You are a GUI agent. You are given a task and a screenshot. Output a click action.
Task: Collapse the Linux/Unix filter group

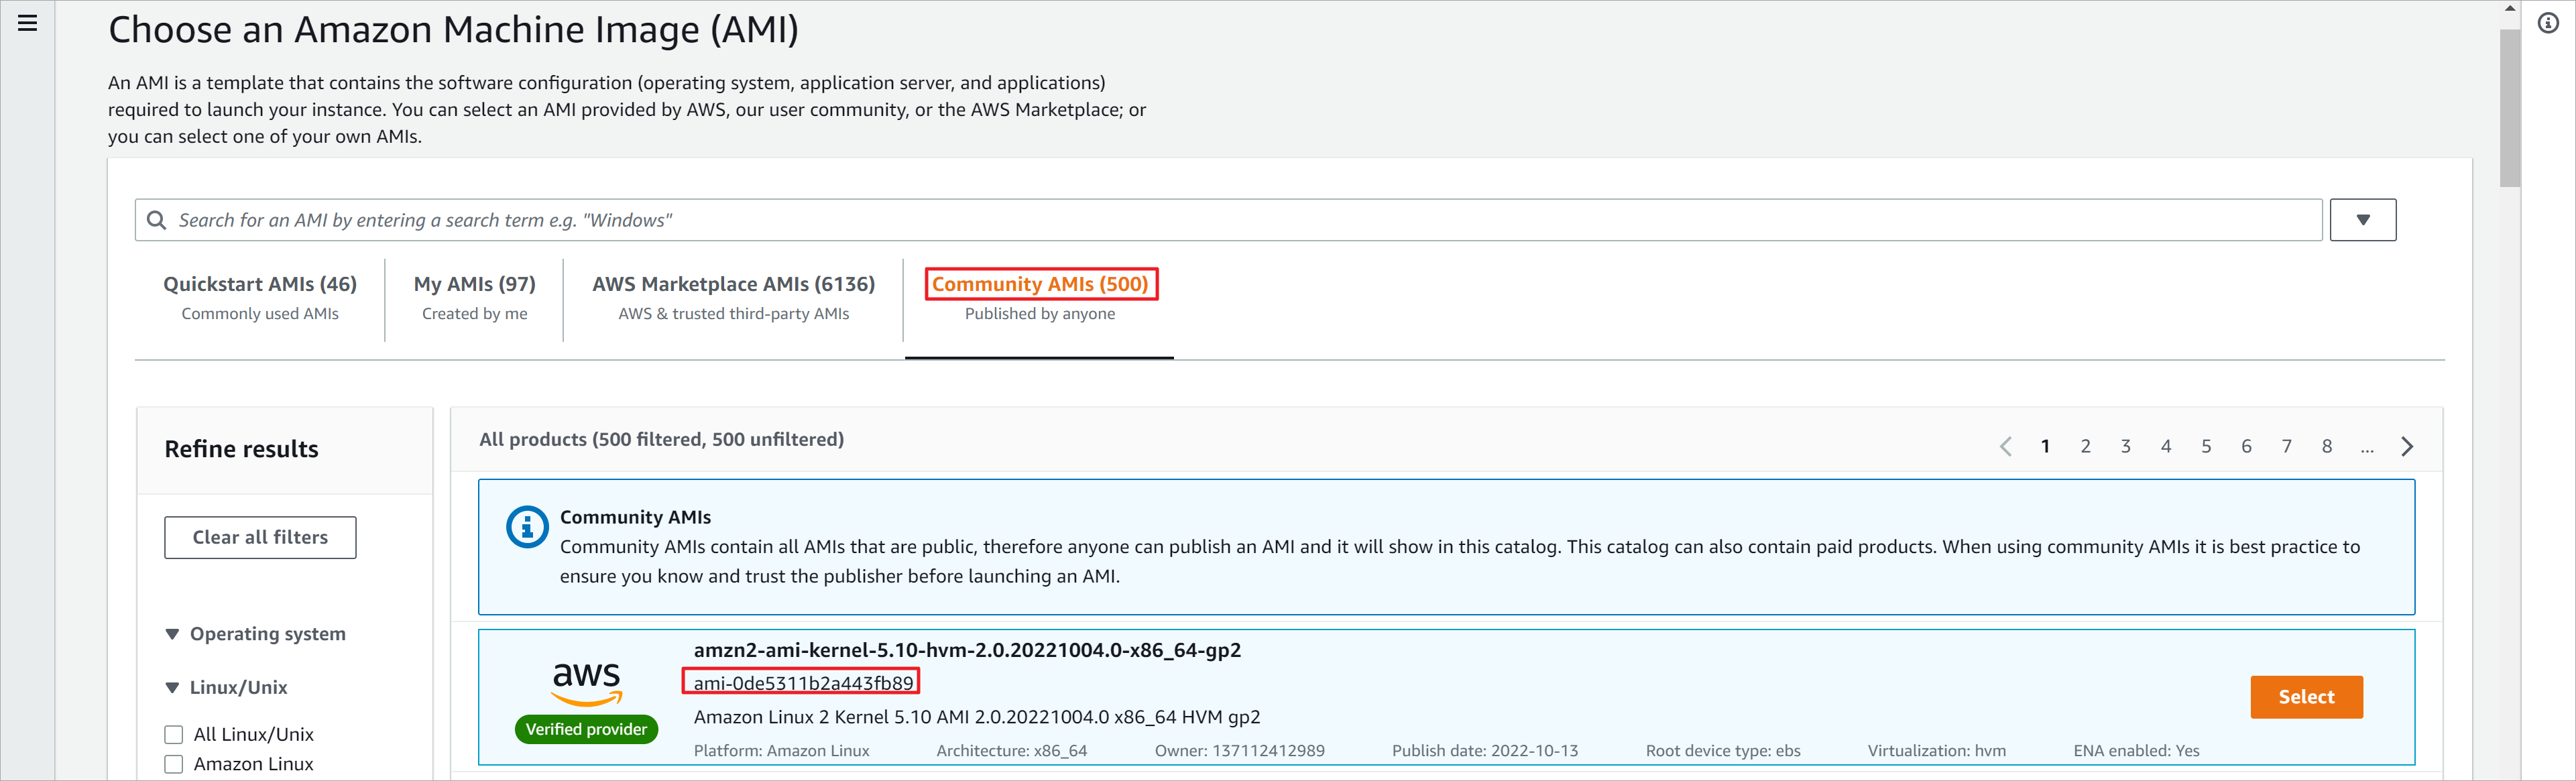coord(172,688)
